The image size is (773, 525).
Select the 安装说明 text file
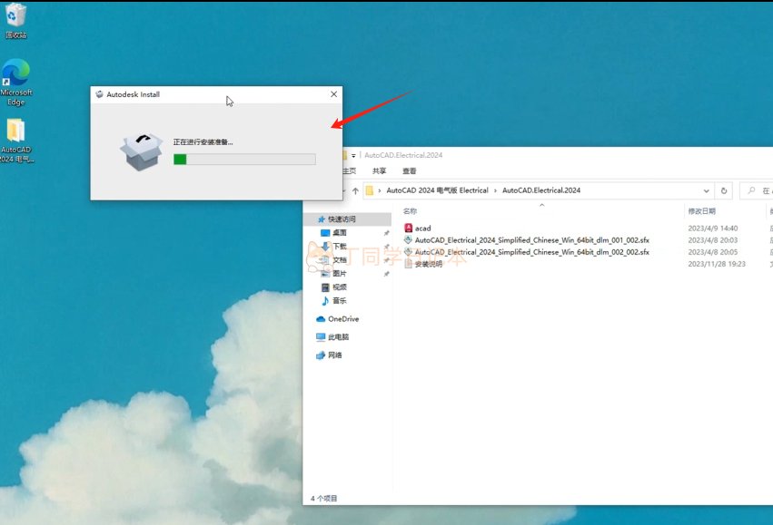(428, 264)
